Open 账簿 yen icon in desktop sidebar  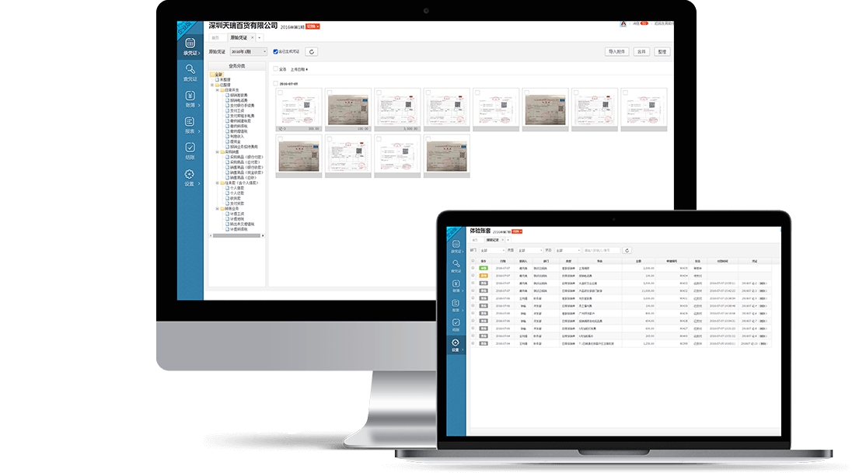(190, 98)
